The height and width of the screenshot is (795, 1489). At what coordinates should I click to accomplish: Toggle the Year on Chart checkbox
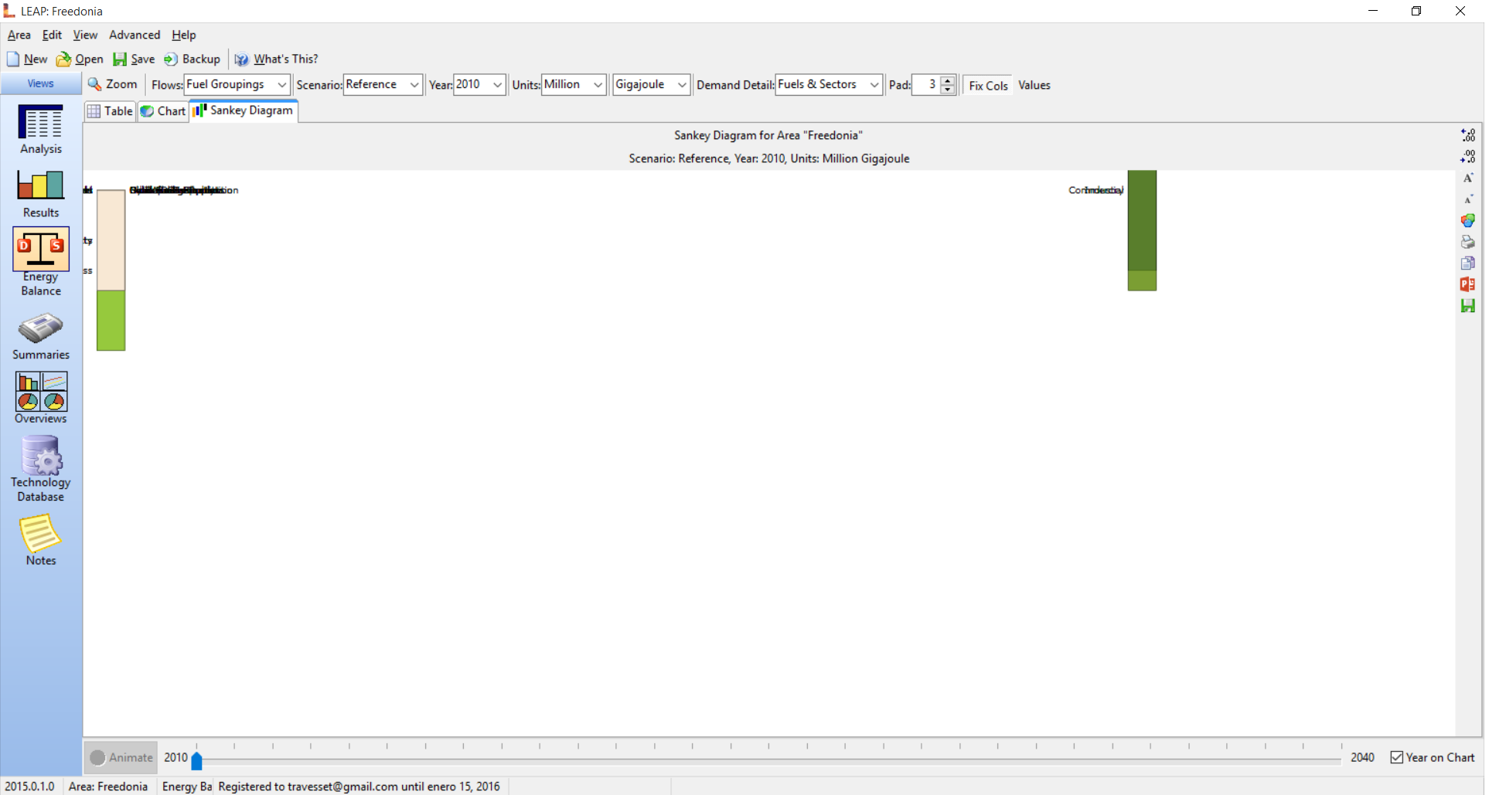coord(1396,757)
